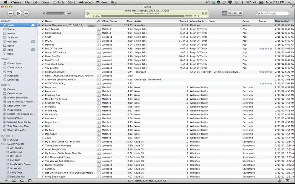Screen dimensions: 295x184
Task: Open the Edit menu
Action: click(36, 2)
